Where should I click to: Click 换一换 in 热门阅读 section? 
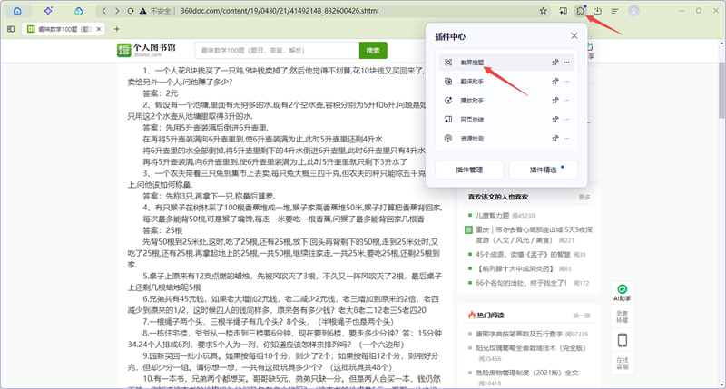coord(582,316)
